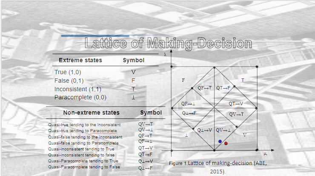Click Symbol header beside Extreme states

point(134,61)
